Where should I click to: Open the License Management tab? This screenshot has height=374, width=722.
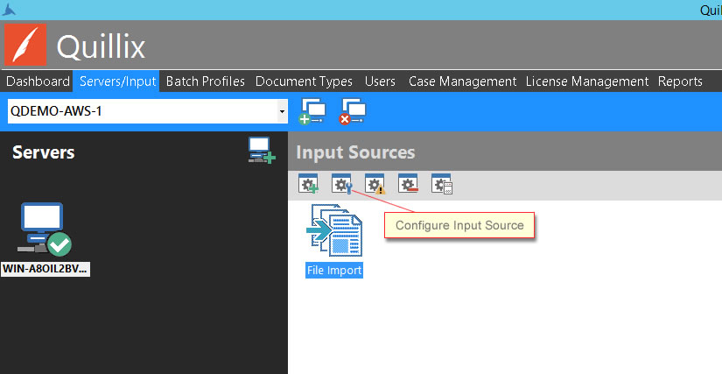click(x=587, y=81)
